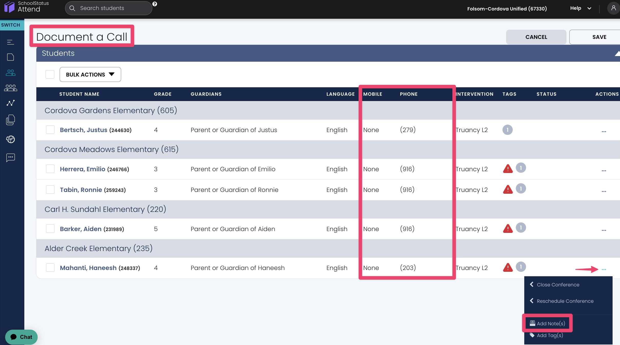
Task: Click the gray number tag for Bertsch, Justus
Action: pyautogui.click(x=507, y=130)
